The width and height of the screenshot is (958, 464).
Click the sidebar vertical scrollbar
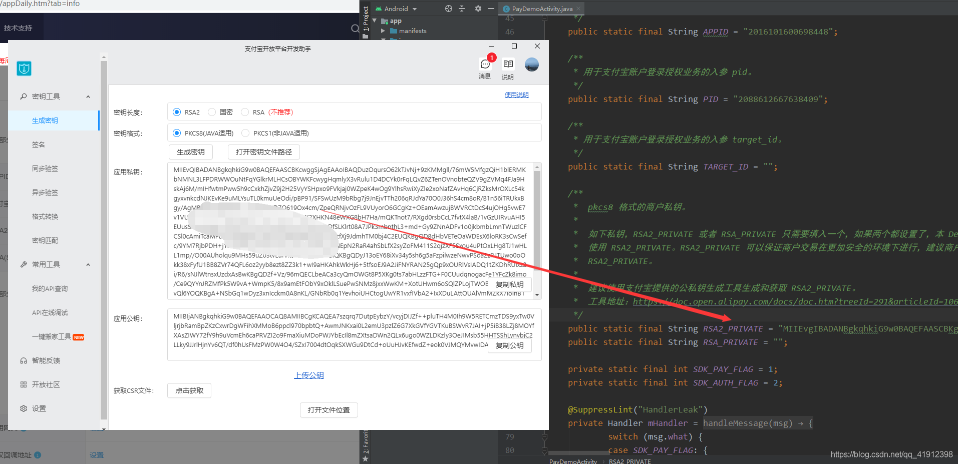[104, 240]
